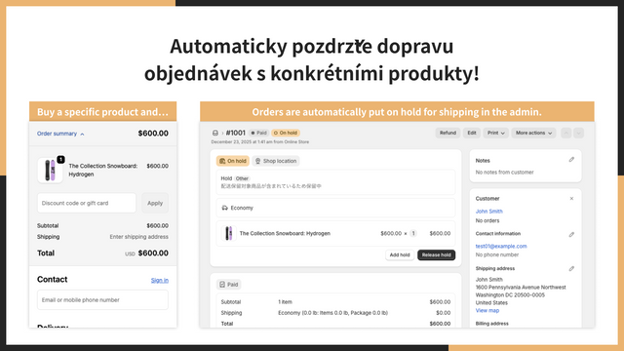Open customer John Smith profile link
The width and height of the screenshot is (624, 351).
(489, 212)
